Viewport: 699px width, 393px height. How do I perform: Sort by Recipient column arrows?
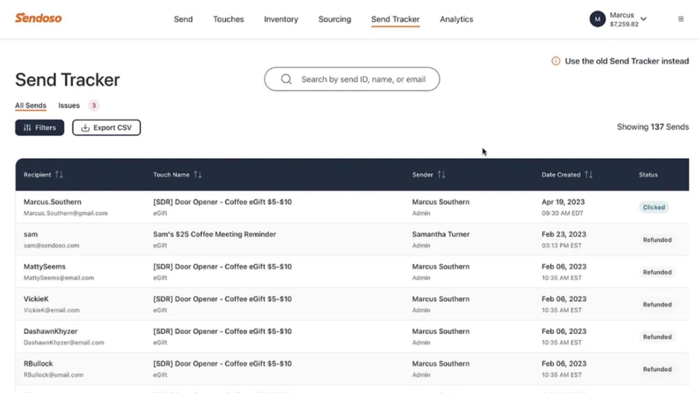(59, 175)
